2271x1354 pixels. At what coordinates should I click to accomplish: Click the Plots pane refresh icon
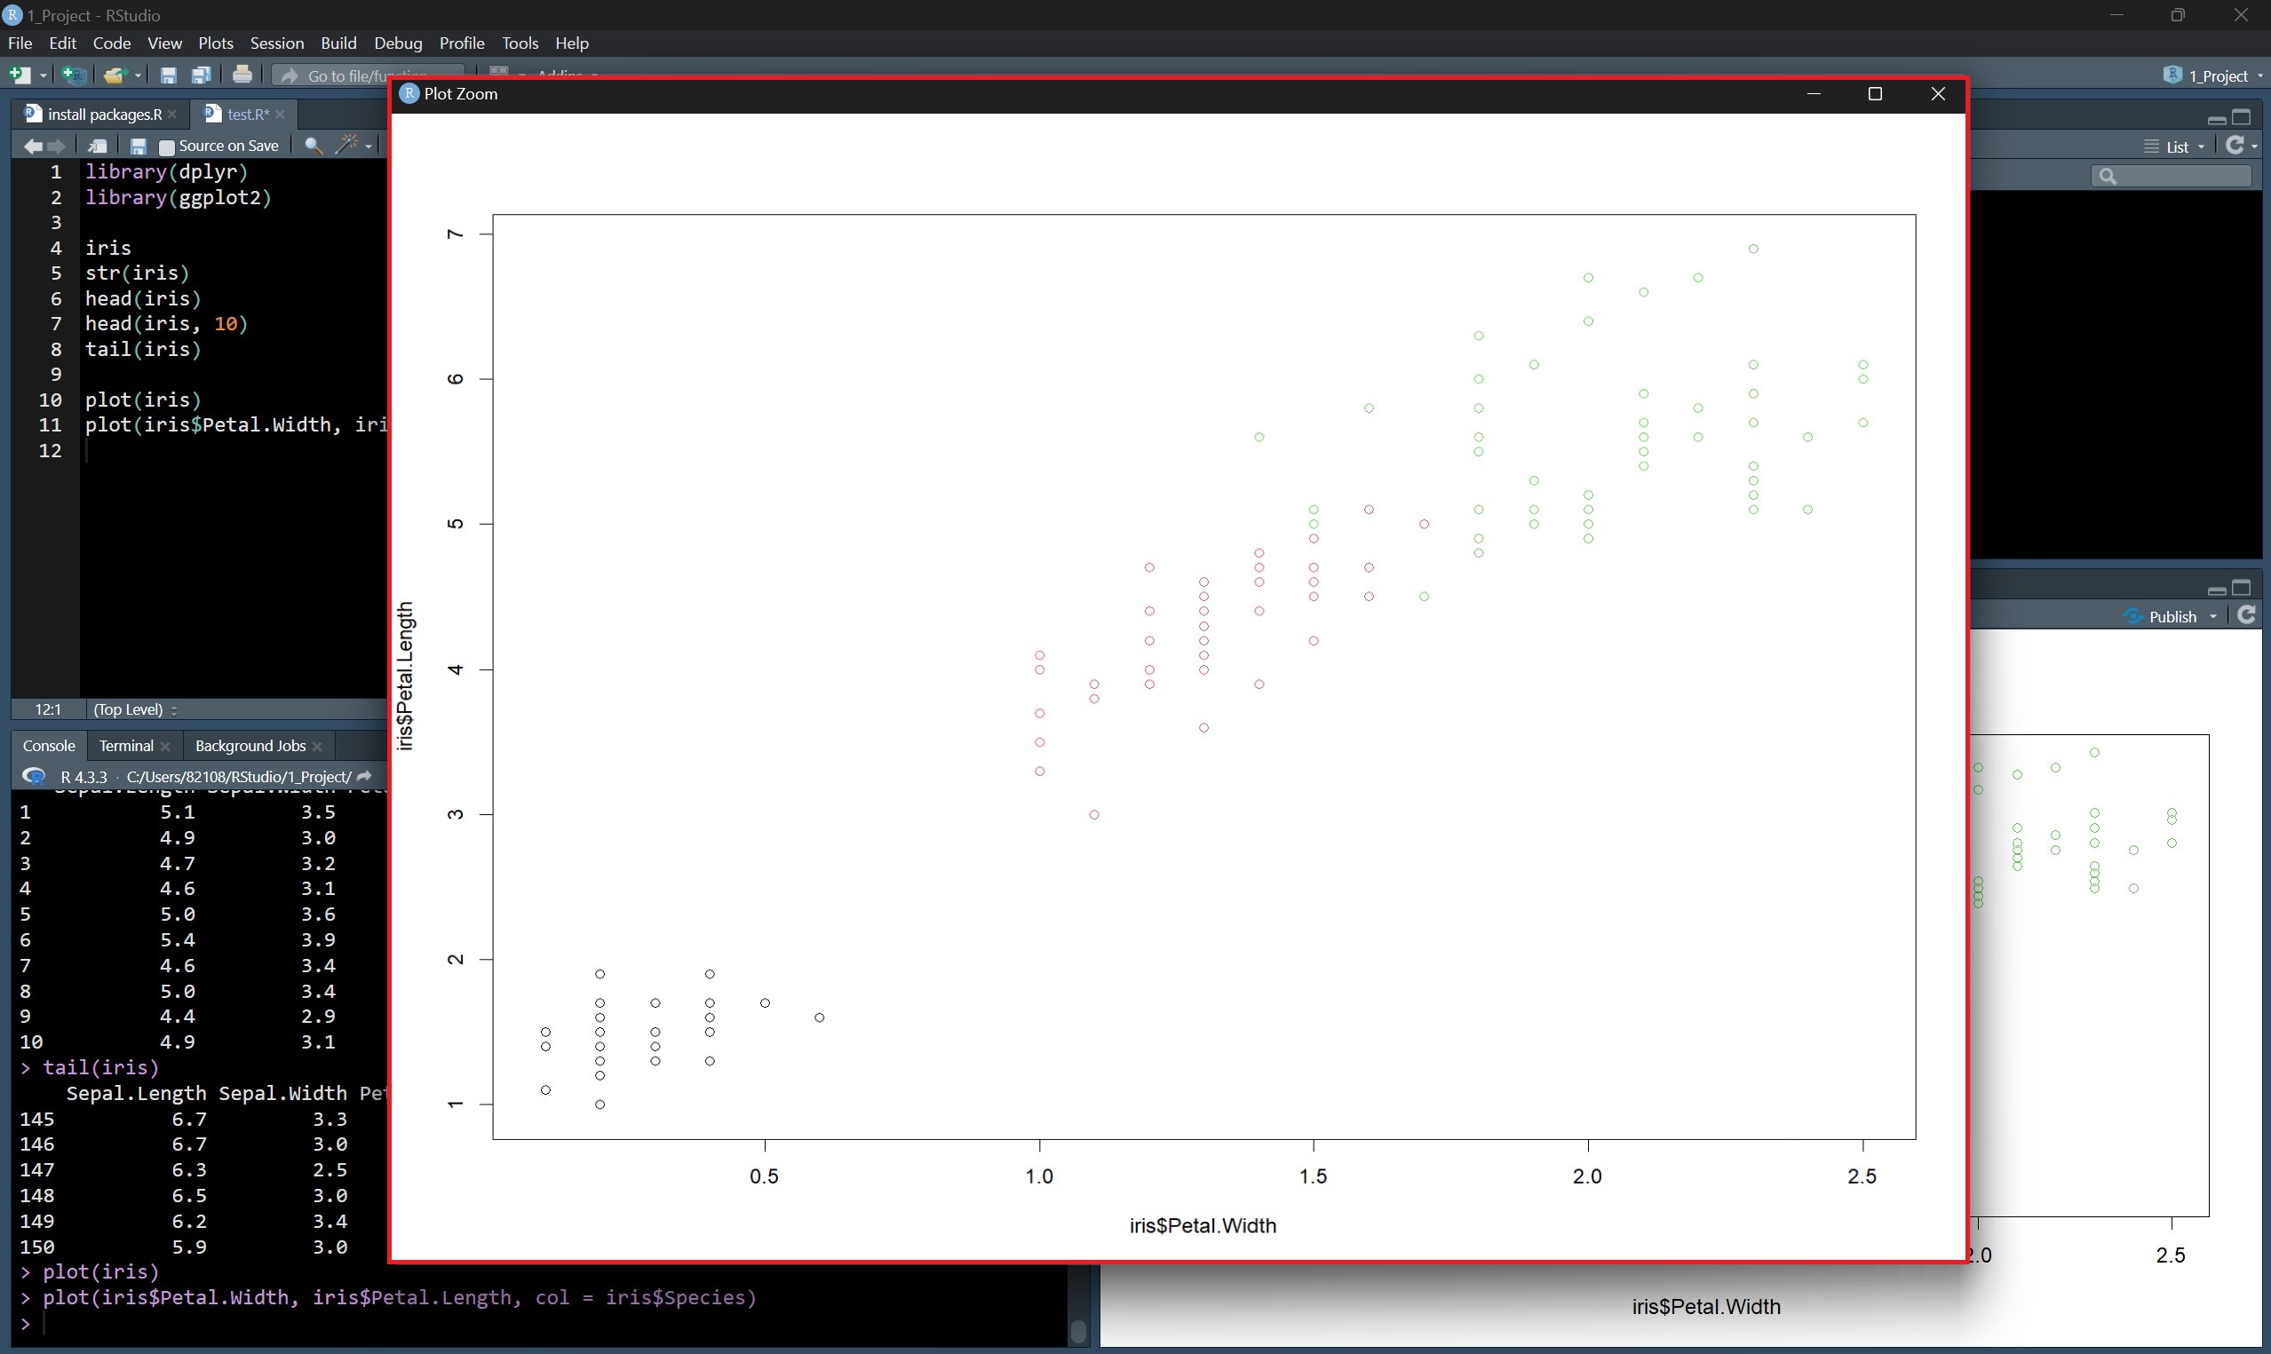[2246, 616]
